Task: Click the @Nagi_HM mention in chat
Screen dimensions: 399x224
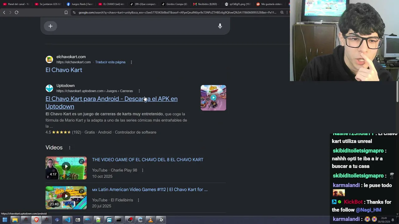Action: coord(368,210)
